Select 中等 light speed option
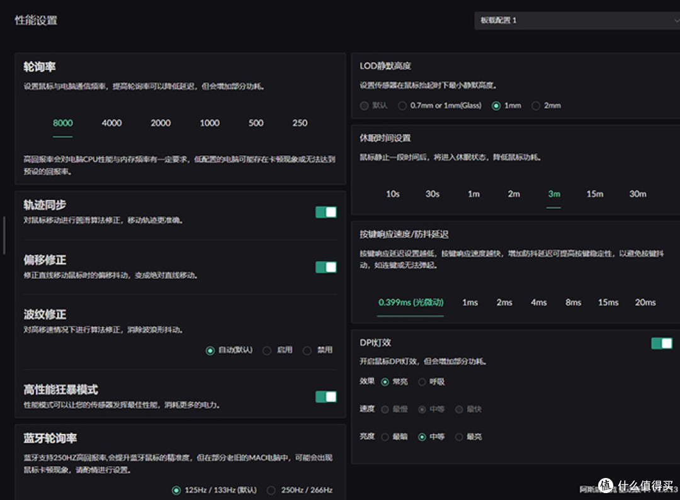The image size is (680, 500). coord(422,409)
